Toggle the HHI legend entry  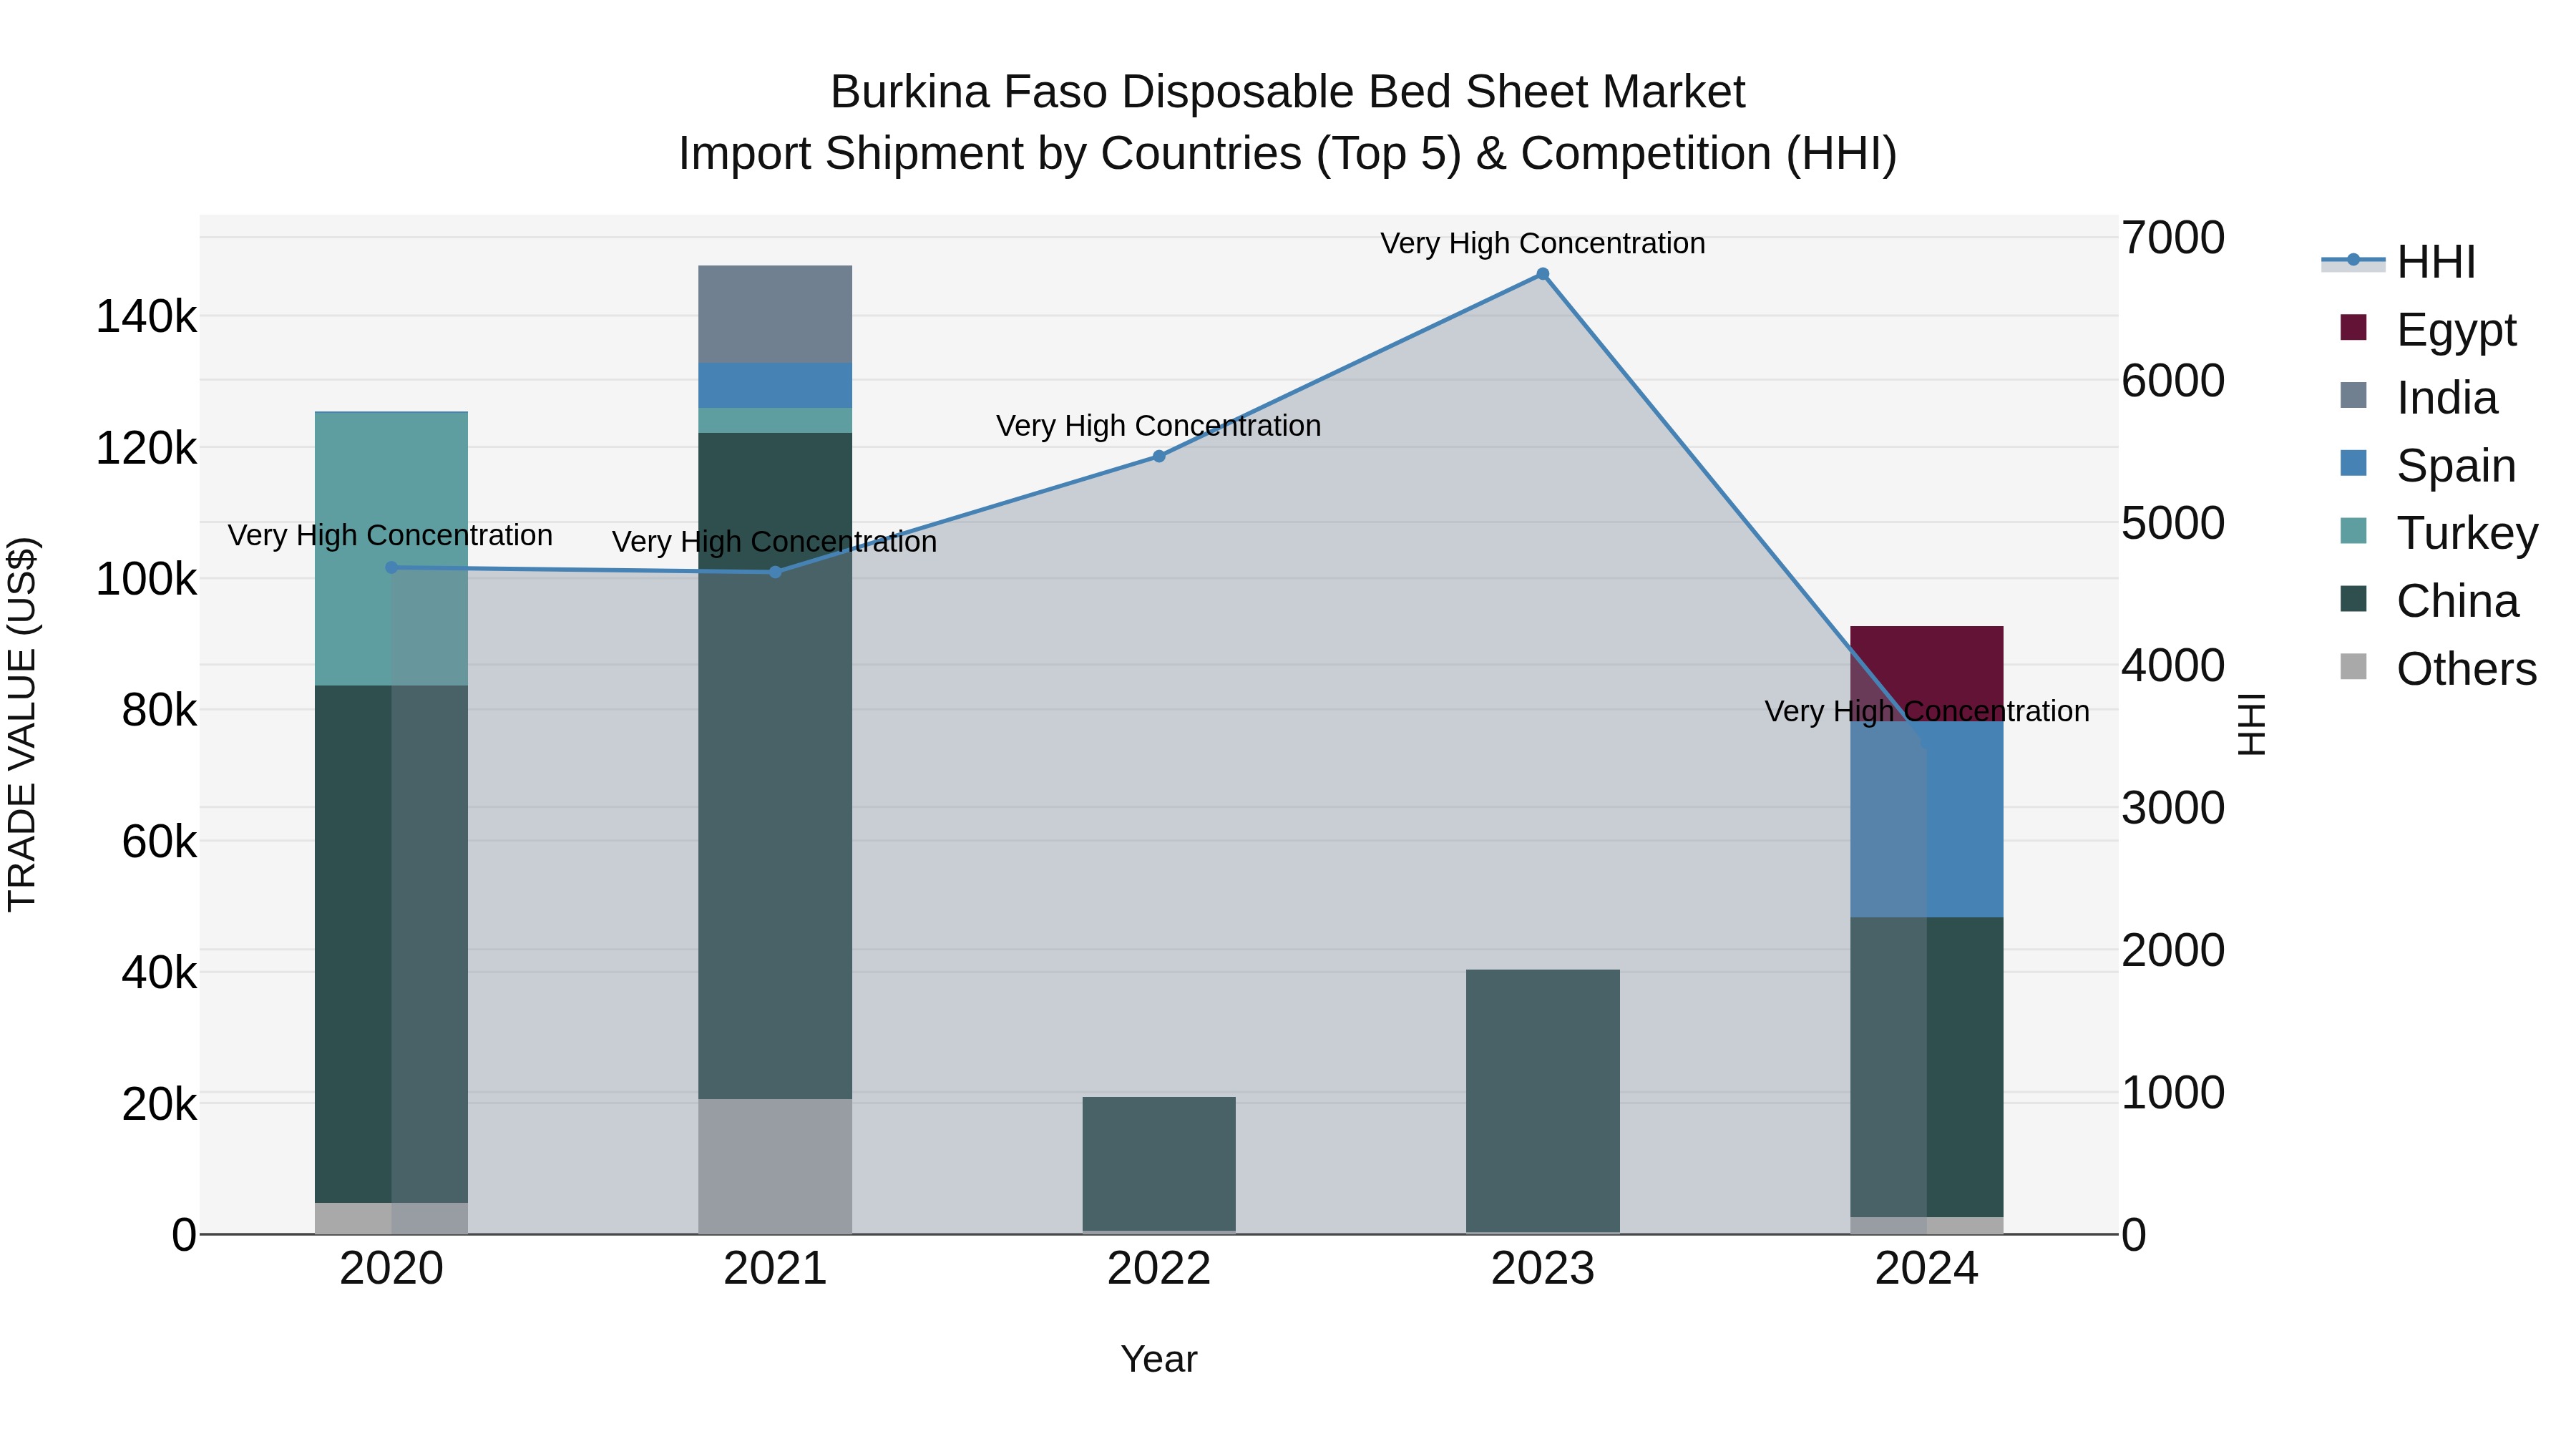(2399, 262)
